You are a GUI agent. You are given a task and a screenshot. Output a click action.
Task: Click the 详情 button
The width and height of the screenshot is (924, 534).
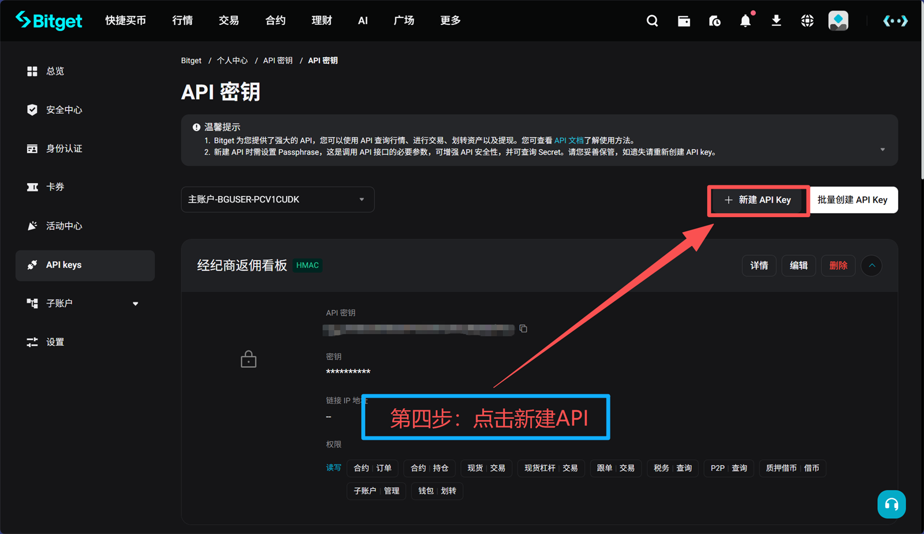[x=759, y=266]
